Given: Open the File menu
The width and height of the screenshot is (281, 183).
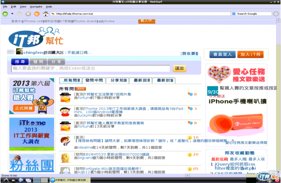Looking at the screenshot, I should click(5, 7).
